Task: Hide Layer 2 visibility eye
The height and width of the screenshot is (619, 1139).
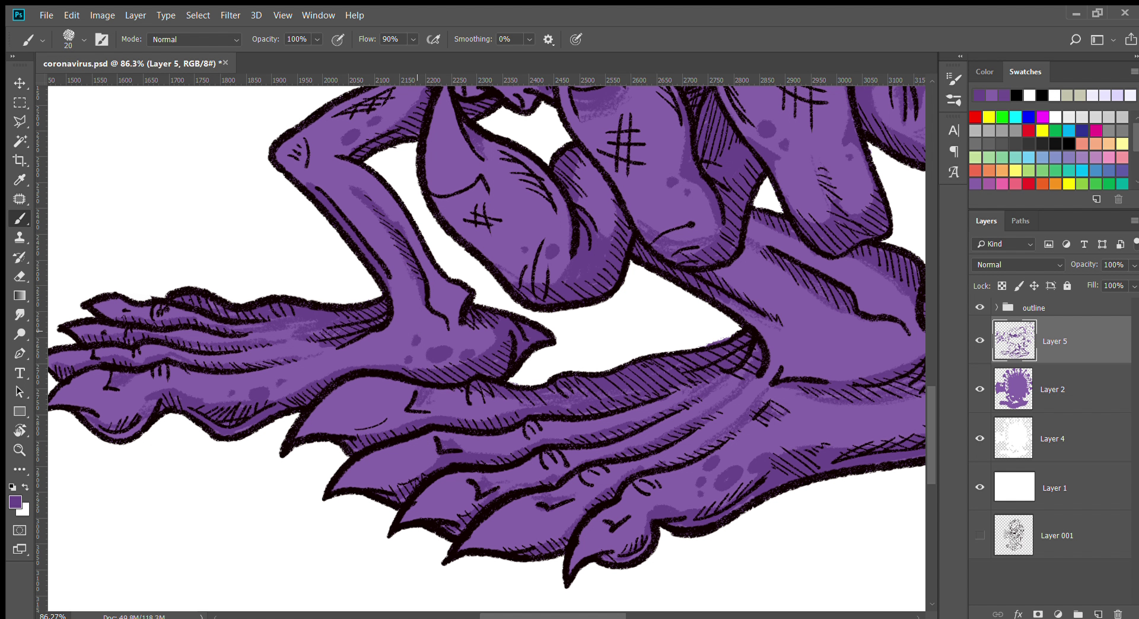Action: (980, 389)
